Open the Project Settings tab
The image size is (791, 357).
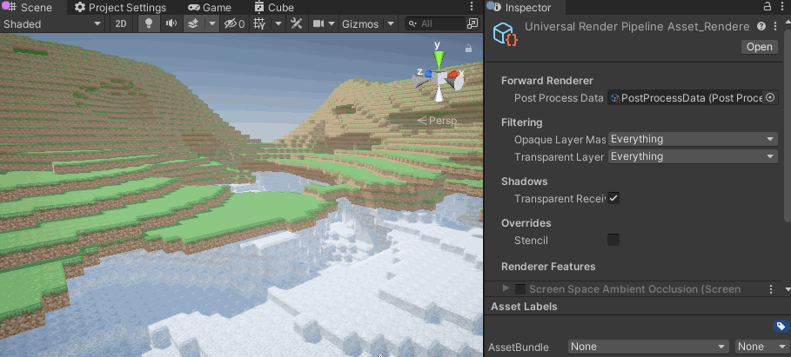click(120, 8)
